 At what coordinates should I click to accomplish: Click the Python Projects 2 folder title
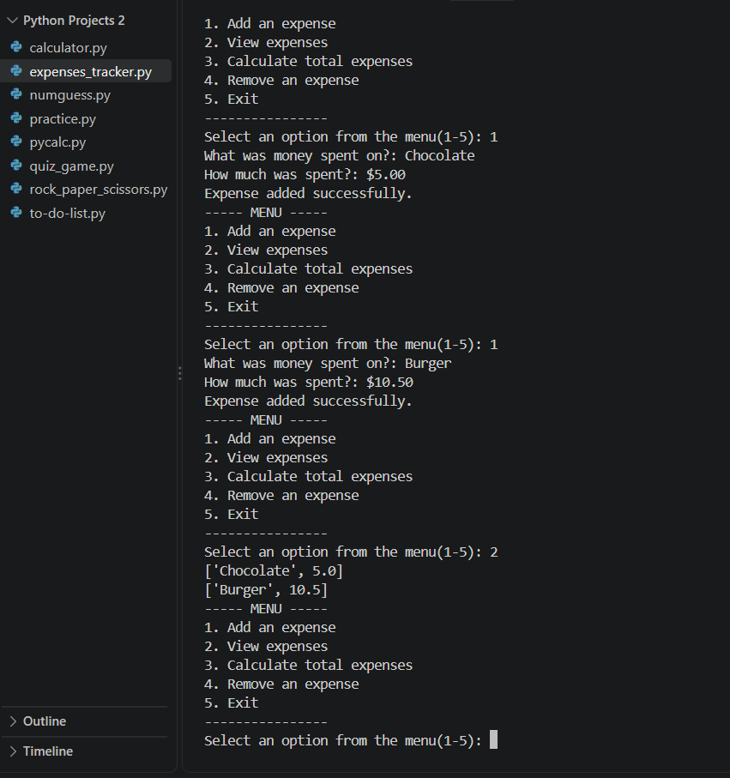pos(74,21)
